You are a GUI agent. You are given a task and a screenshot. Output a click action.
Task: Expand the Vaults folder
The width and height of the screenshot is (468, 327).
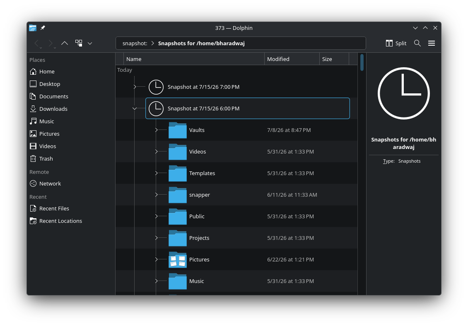point(156,130)
